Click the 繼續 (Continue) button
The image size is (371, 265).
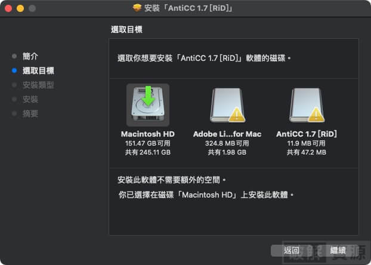[338, 250]
